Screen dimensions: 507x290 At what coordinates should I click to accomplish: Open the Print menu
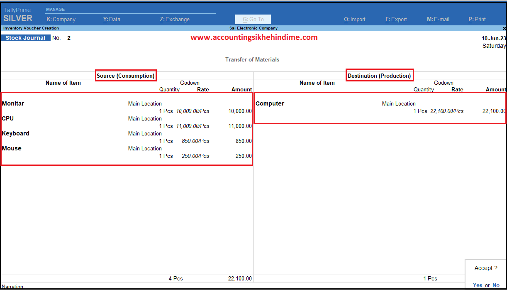[x=477, y=19]
